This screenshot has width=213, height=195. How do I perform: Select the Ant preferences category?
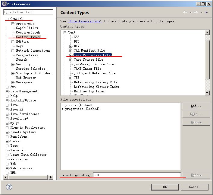point(13,87)
